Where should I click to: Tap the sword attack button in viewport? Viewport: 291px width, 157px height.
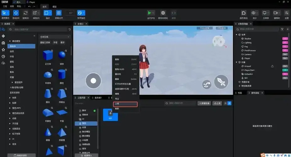tap(221, 82)
